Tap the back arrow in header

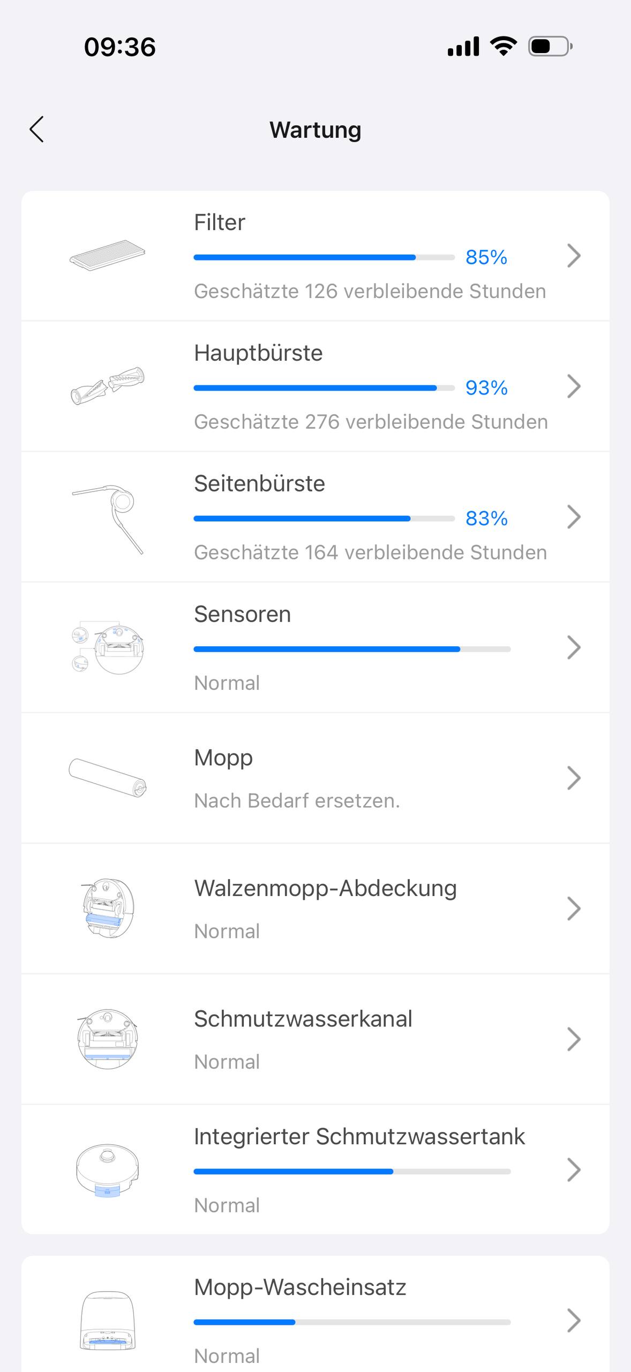pos(36,130)
